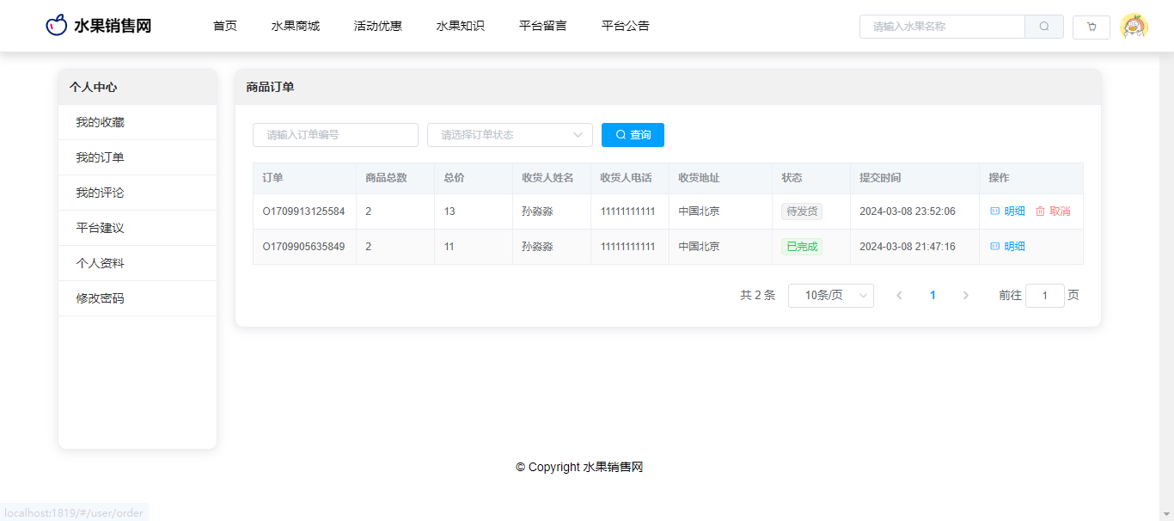Go to 活动优惠 menu item

pyautogui.click(x=377, y=26)
